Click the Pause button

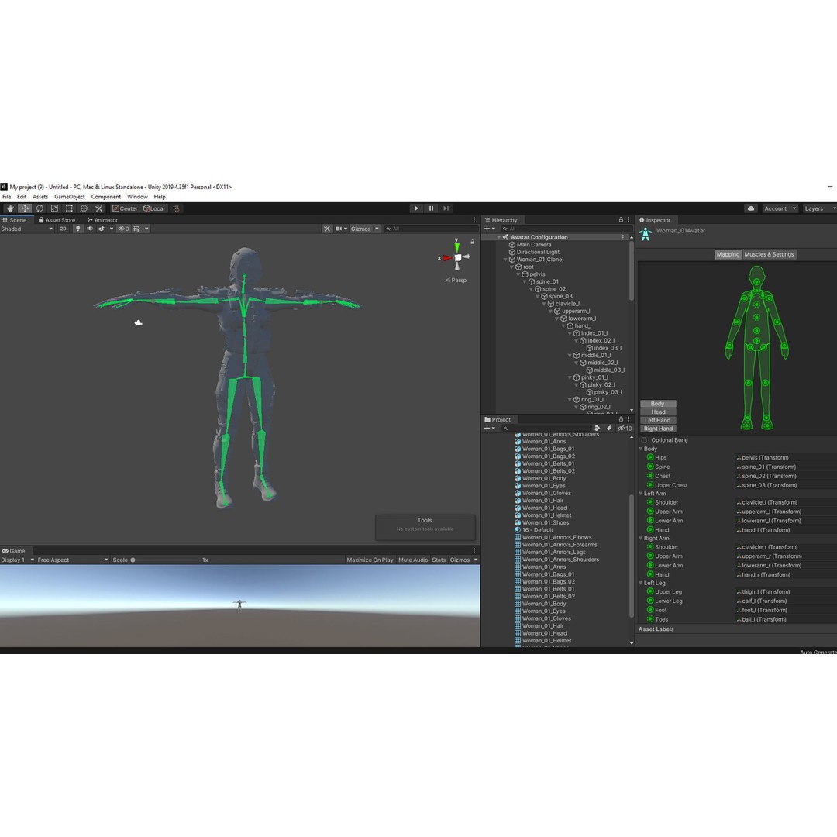point(432,208)
